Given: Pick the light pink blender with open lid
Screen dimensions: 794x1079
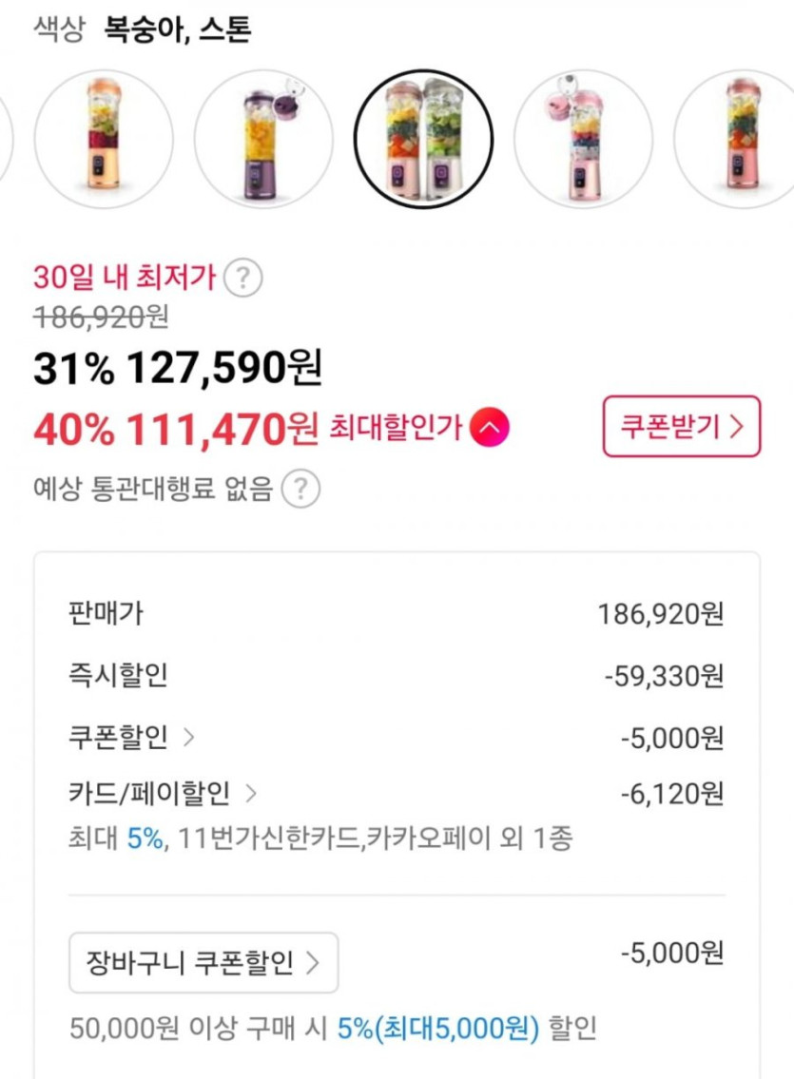Looking at the screenshot, I should click(583, 139).
